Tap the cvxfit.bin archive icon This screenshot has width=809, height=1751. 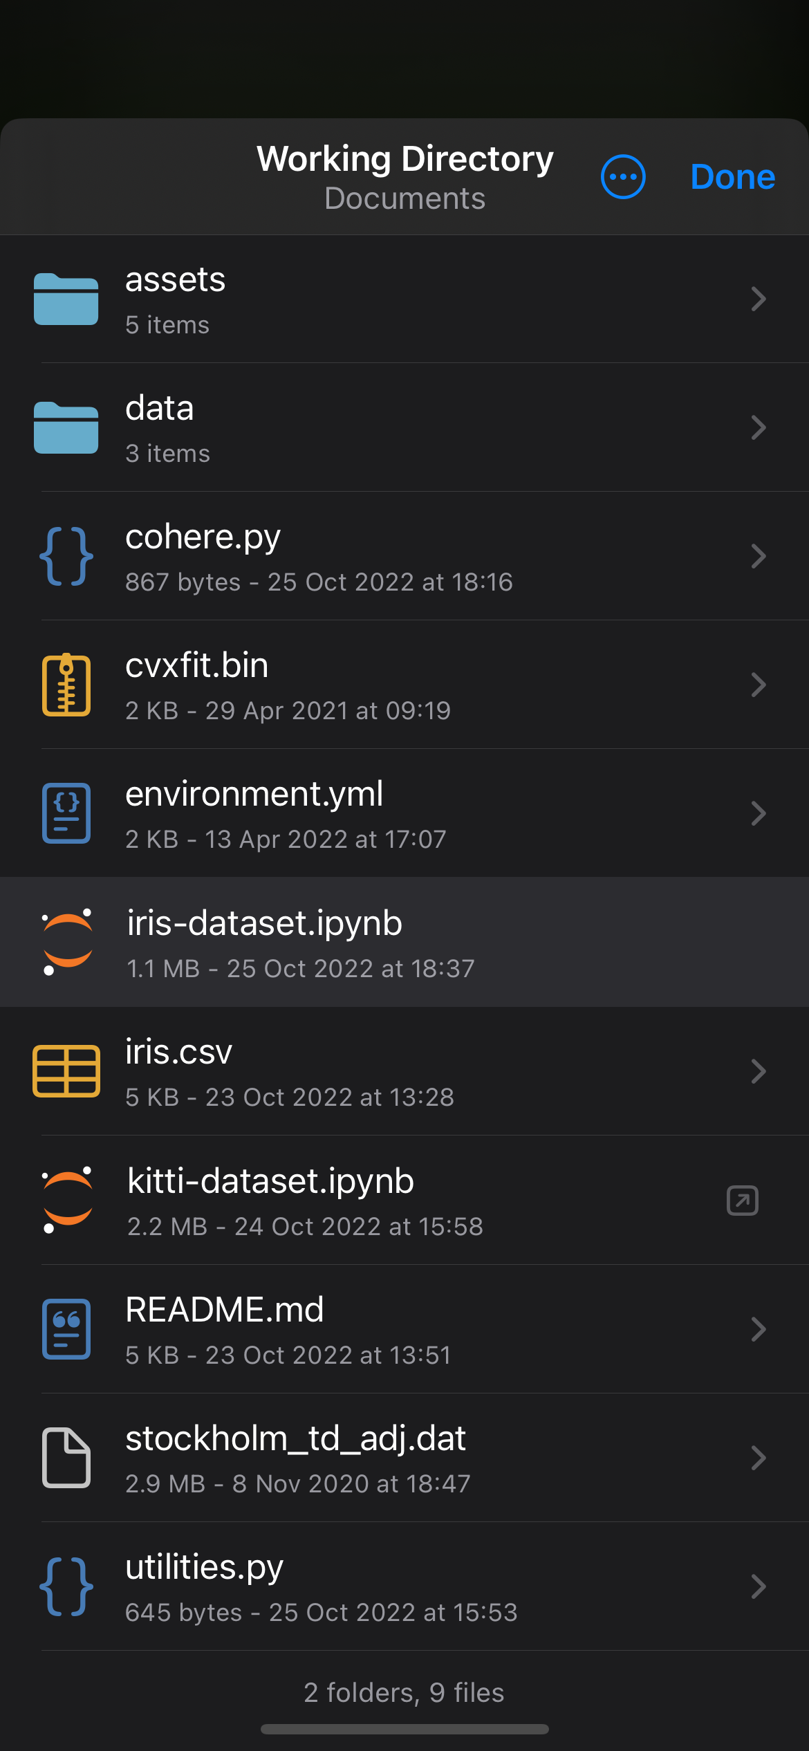pos(66,685)
